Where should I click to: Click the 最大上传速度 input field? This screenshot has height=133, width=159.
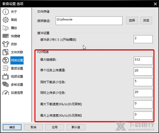(143, 116)
